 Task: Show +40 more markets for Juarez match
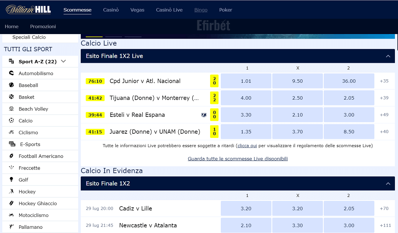(384, 131)
